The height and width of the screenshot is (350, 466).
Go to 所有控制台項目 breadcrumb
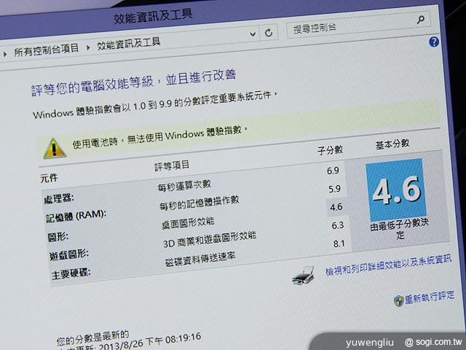(47, 50)
